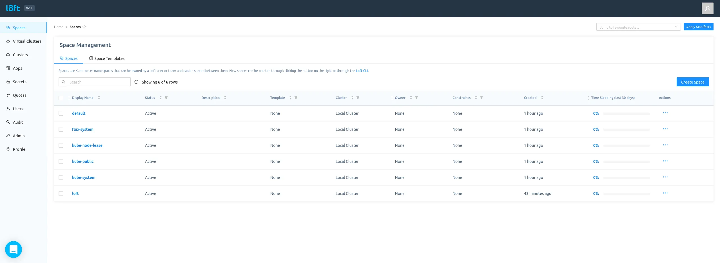720x263 pixels.
Task: Open Secrets in sidebar
Action: pos(24,82)
